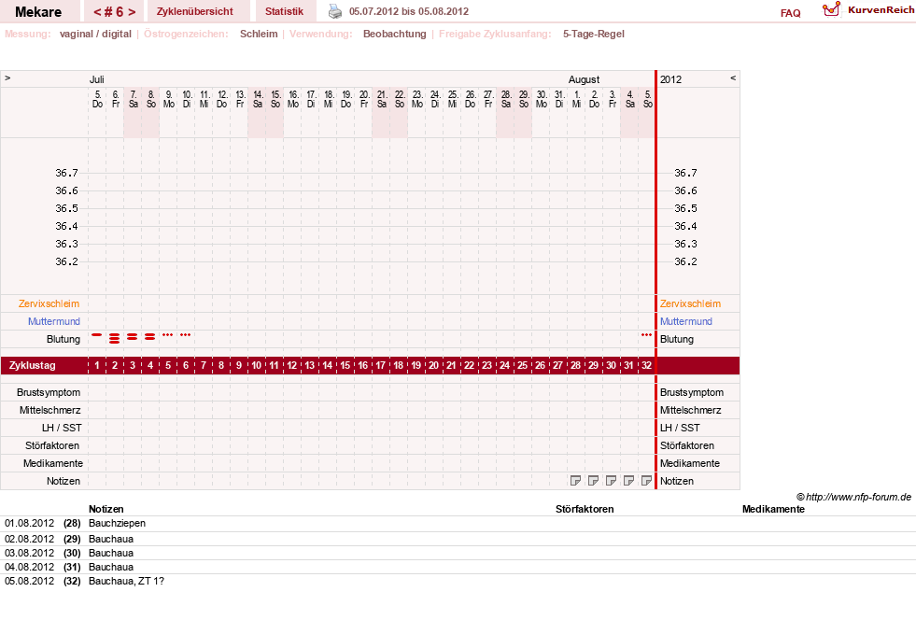The width and height of the screenshot is (916, 620).
Task: Click the left temperature label 36.7
Action: [66, 173]
